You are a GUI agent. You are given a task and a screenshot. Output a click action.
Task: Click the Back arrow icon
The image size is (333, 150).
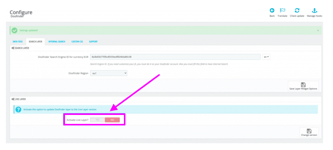272,10
